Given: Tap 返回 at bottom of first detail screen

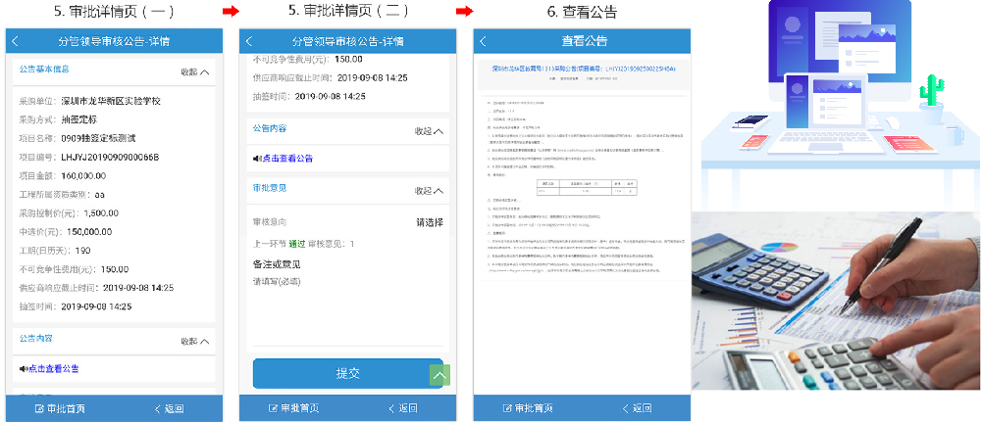Looking at the screenshot, I should tap(169, 408).
